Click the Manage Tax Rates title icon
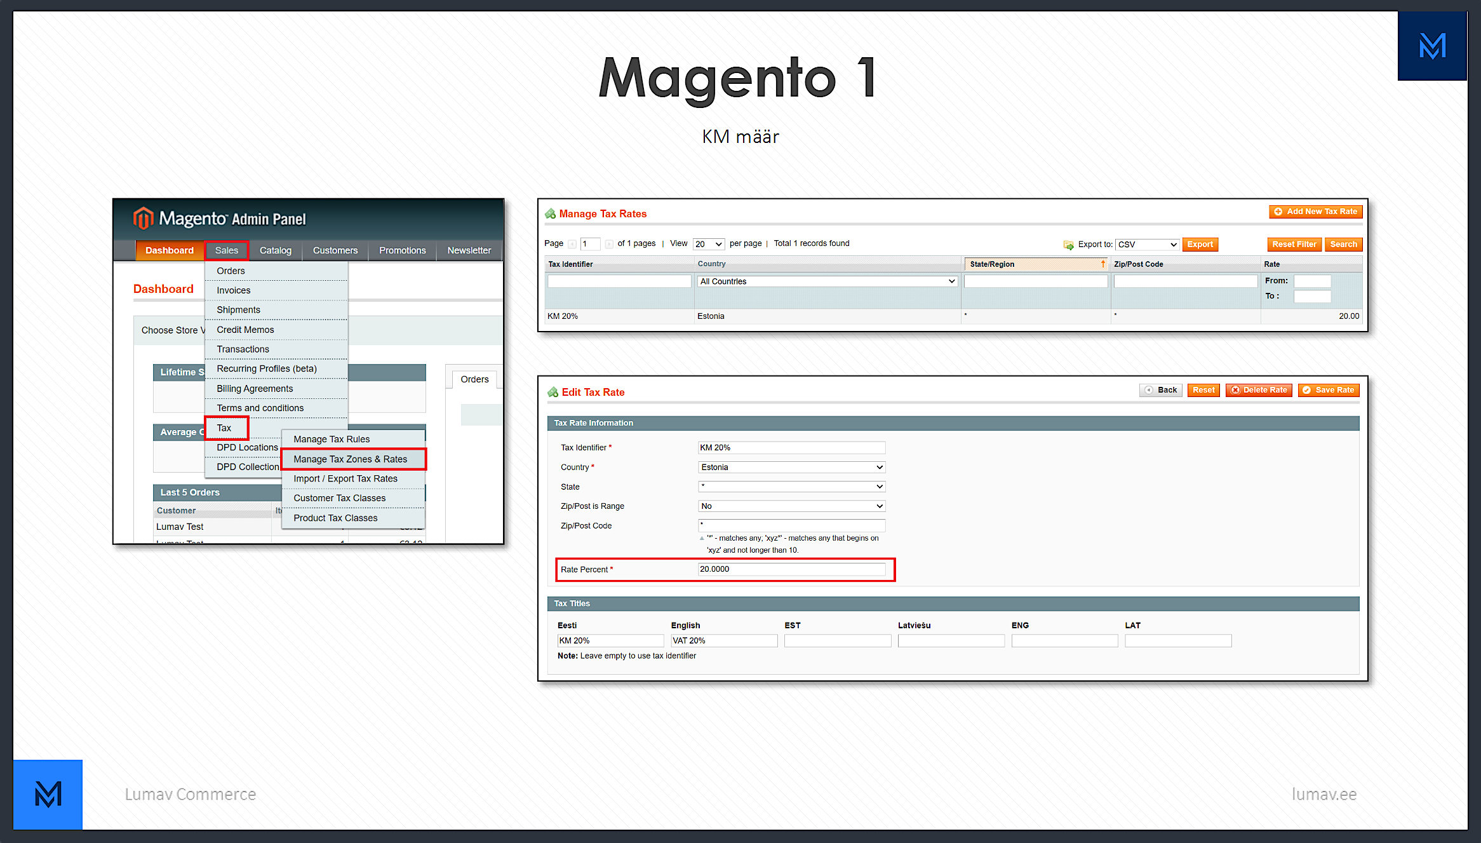1481x843 pixels. coord(551,214)
